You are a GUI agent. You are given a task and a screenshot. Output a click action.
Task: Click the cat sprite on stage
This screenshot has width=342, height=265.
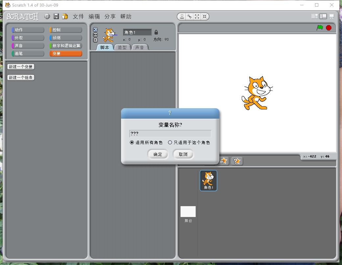(x=257, y=93)
